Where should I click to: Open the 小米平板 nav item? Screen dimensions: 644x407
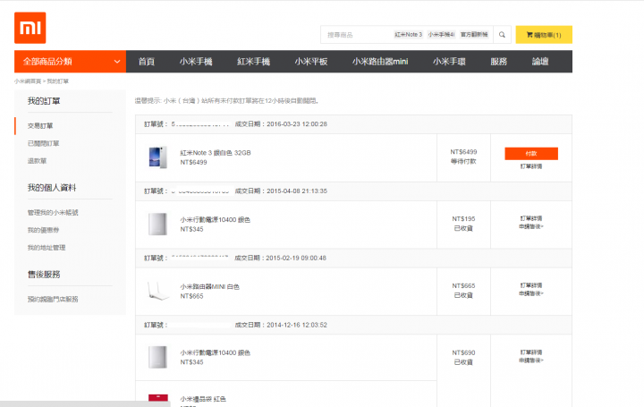pyautogui.click(x=311, y=62)
